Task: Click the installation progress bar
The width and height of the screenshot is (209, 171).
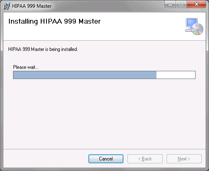Action: point(104,75)
